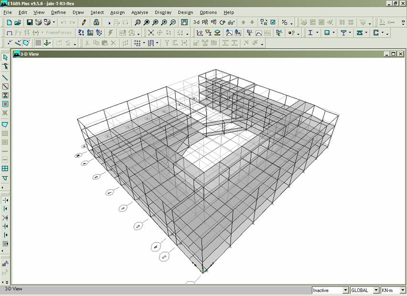Save the model with the floppy disk icon
Image resolution: width=407 pixels, height=296 pixels.
pos(30,22)
